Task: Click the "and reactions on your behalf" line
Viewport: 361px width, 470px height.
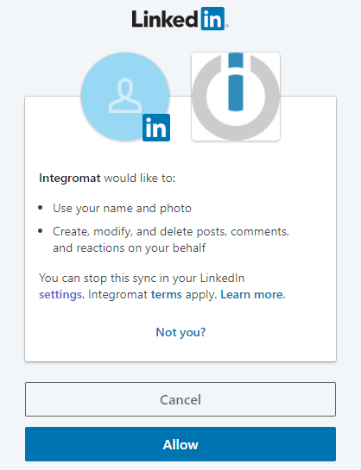Action: point(129,248)
